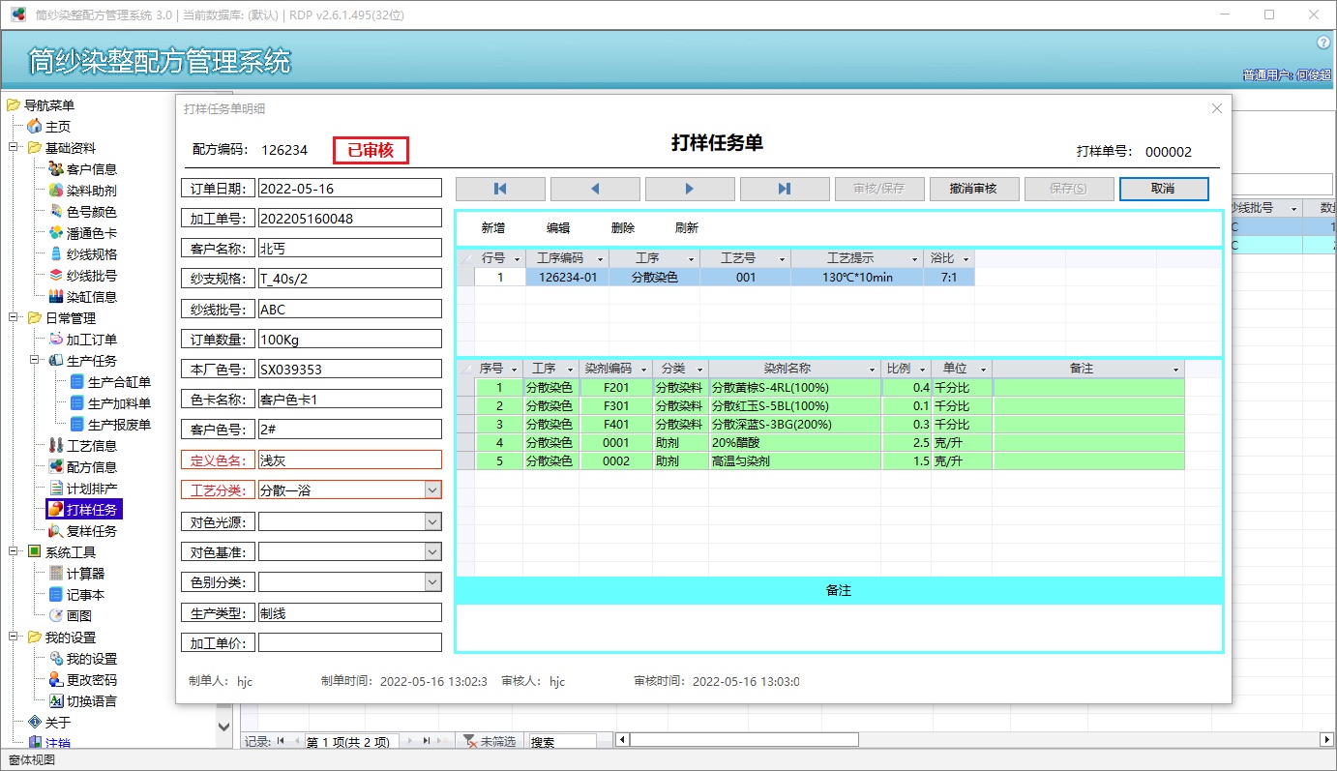Click the 更改密码 icon in the sidebar
1337x771 pixels.
(56, 680)
